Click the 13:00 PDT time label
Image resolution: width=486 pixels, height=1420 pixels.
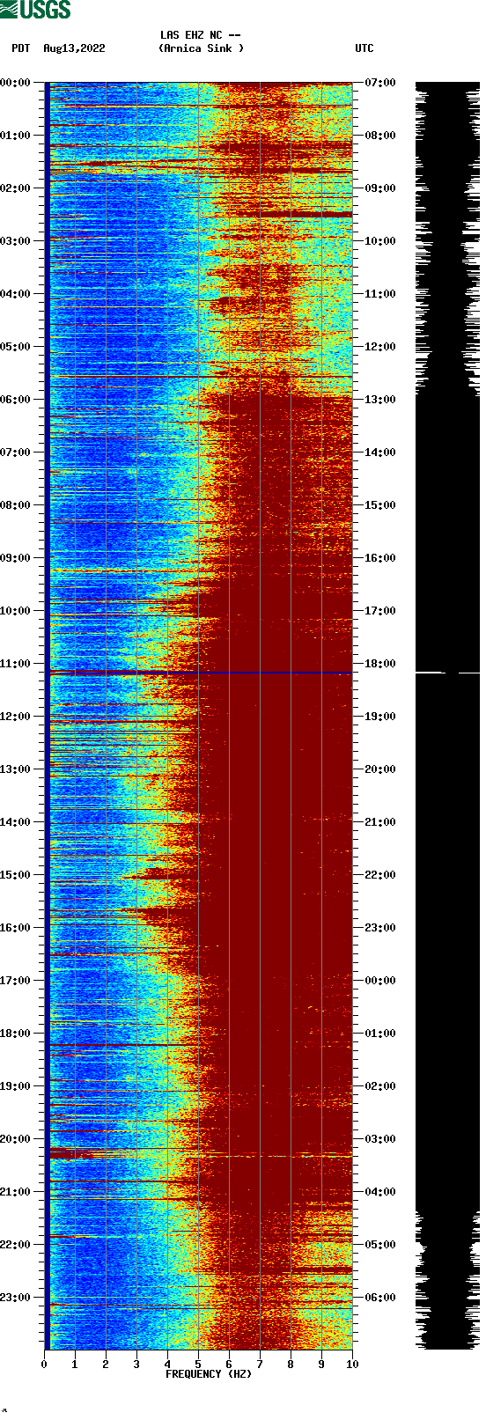pyautogui.click(x=16, y=769)
